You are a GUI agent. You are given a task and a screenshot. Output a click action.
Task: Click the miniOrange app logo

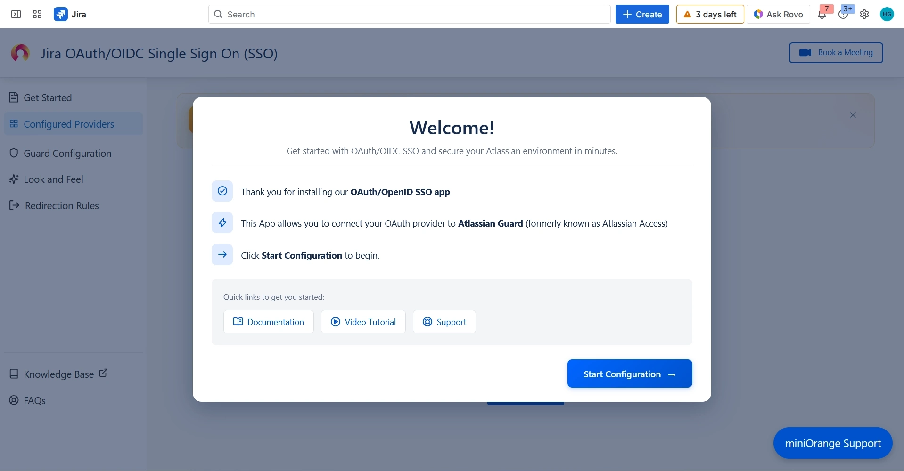[20, 53]
